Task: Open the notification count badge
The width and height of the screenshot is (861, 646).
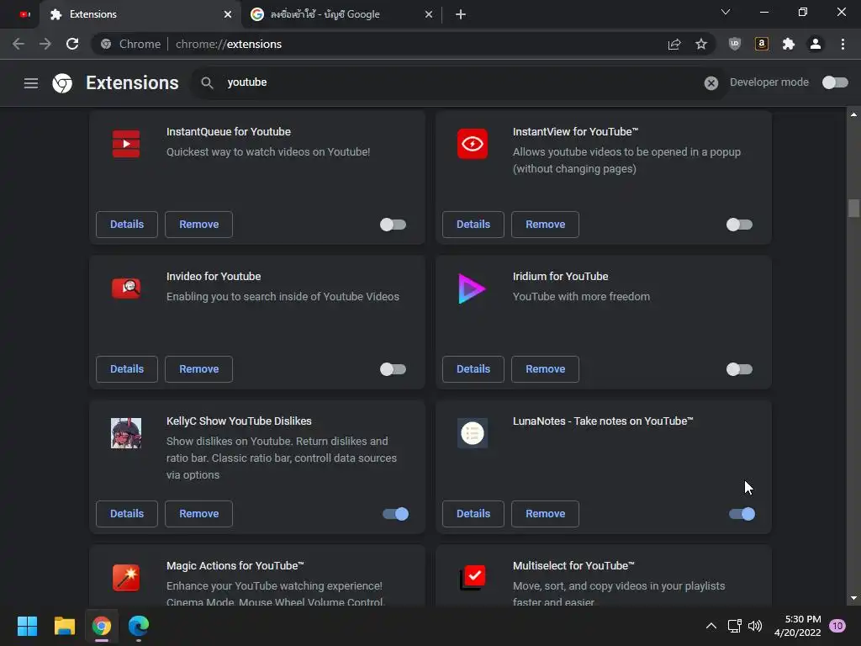Action: pyautogui.click(x=837, y=626)
